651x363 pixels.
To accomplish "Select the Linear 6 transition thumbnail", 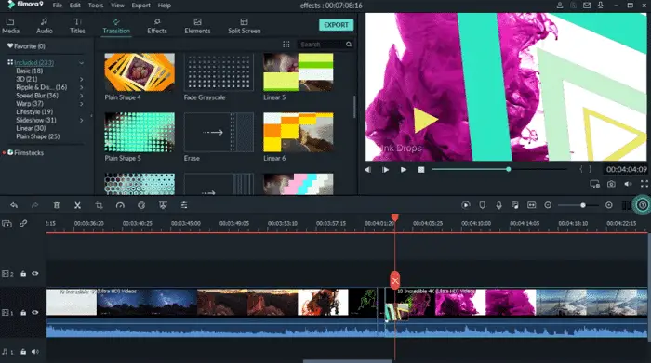I will point(299,132).
